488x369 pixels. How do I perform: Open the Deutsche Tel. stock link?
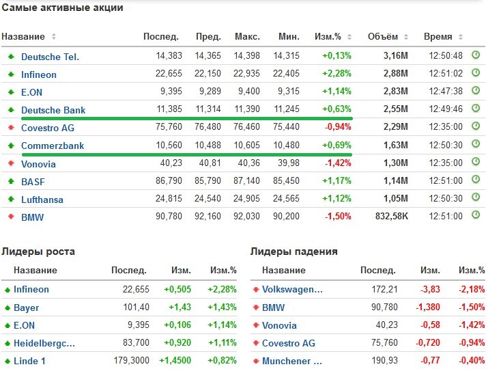pyautogui.click(x=50, y=57)
